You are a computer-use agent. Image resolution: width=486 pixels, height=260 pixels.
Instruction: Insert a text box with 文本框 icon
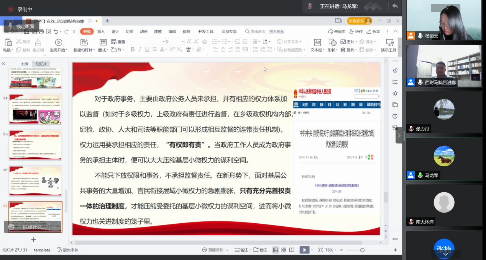pyautogui.click(x=317, y=42)
